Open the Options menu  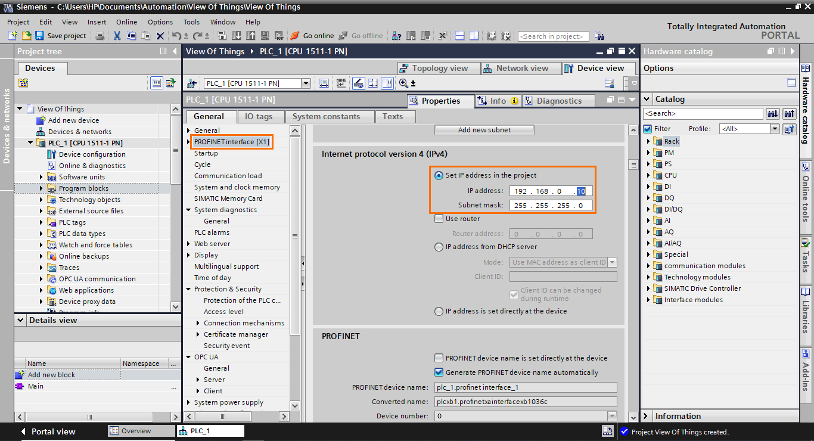160,22
